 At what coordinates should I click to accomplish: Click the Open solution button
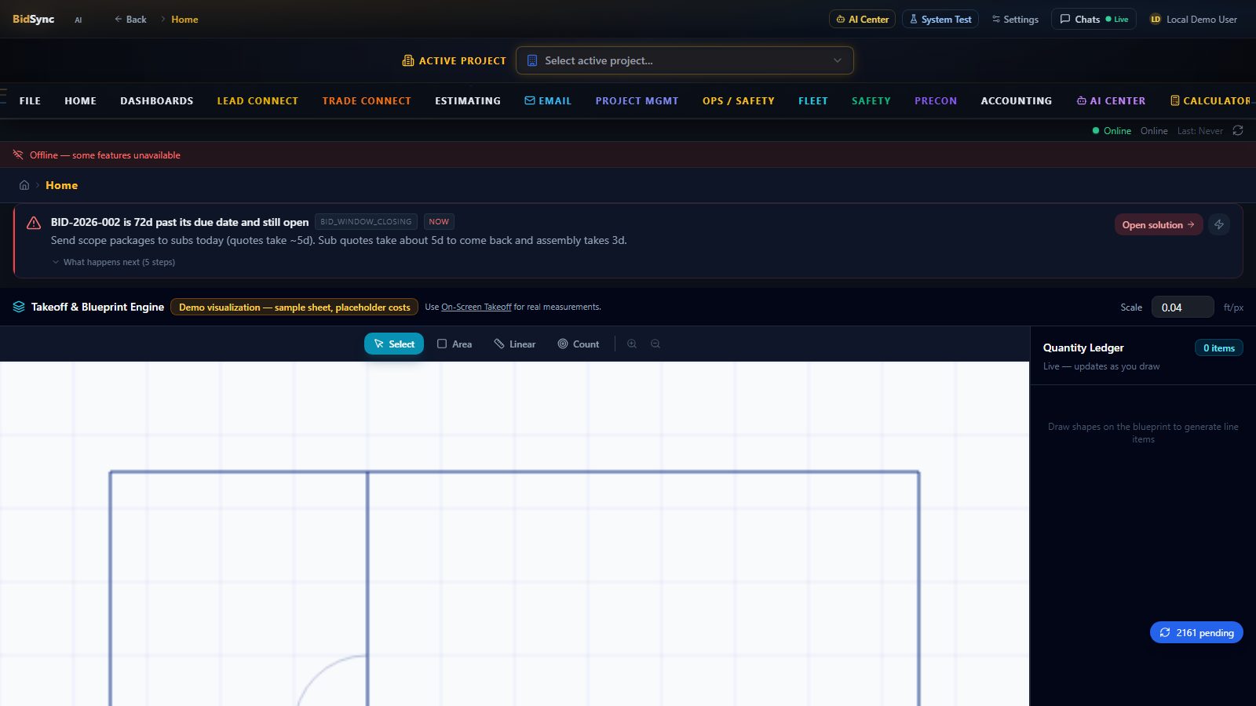click(x=1159, y=224)
